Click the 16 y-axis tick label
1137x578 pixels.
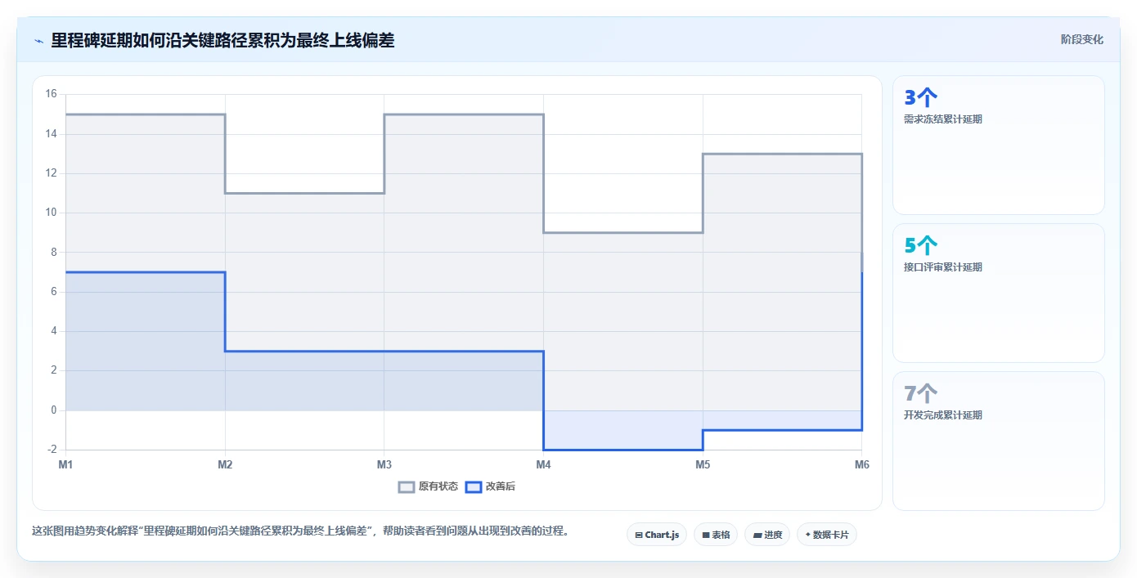[x=51, y=94]
